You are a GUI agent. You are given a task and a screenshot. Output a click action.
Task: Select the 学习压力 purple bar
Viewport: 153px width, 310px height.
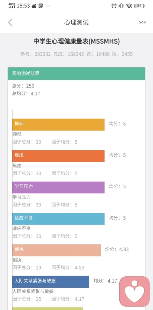[x=58, y=187]
